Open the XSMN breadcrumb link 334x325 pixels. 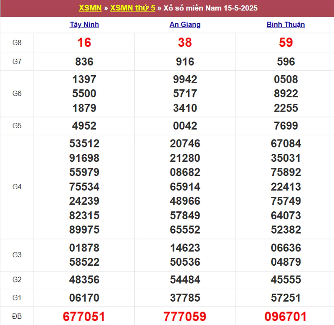90,8
